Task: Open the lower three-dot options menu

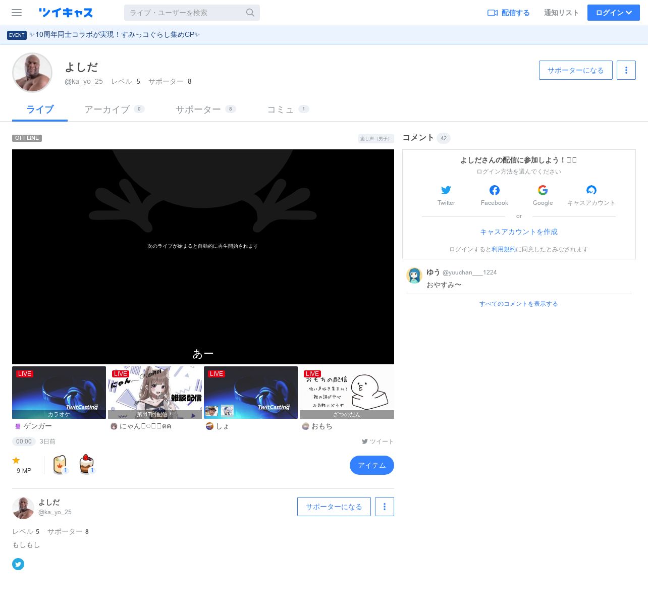Action: point(385,507)
